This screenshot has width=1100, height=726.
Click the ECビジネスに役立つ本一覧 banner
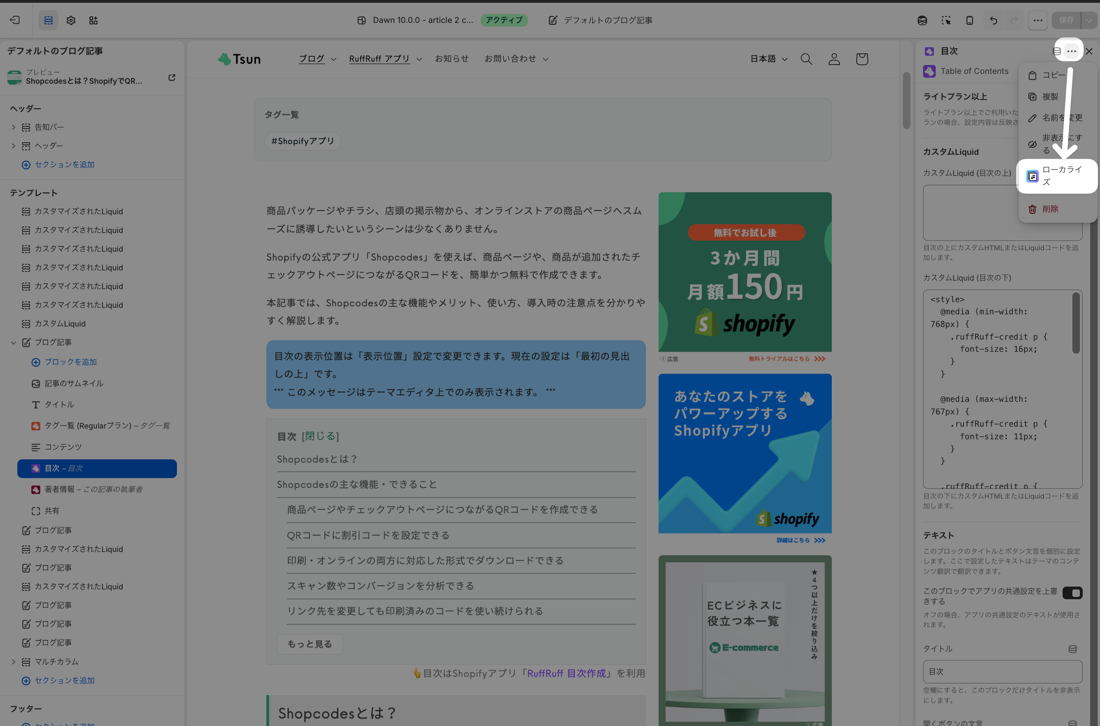[745, 640]
